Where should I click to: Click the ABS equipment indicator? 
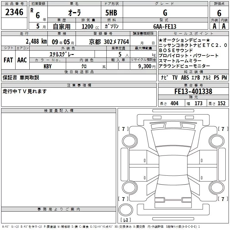click(x=185, y=78)
